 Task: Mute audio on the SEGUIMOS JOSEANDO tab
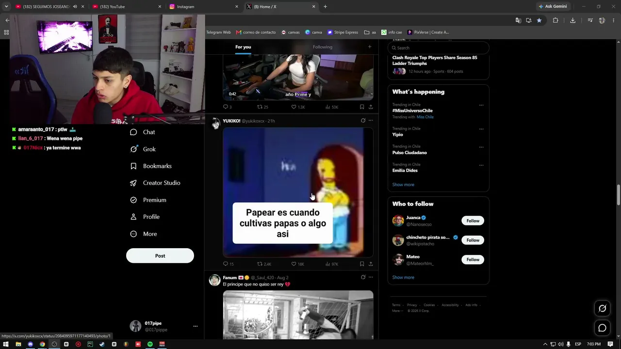point(75,7)
